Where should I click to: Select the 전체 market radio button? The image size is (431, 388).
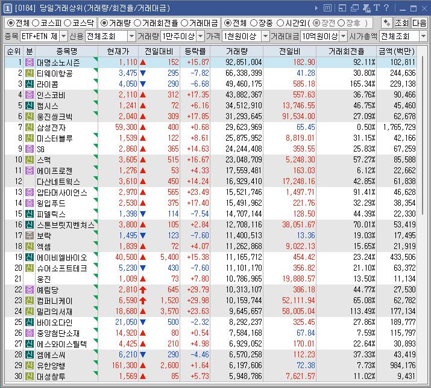[x=10, y=23]
